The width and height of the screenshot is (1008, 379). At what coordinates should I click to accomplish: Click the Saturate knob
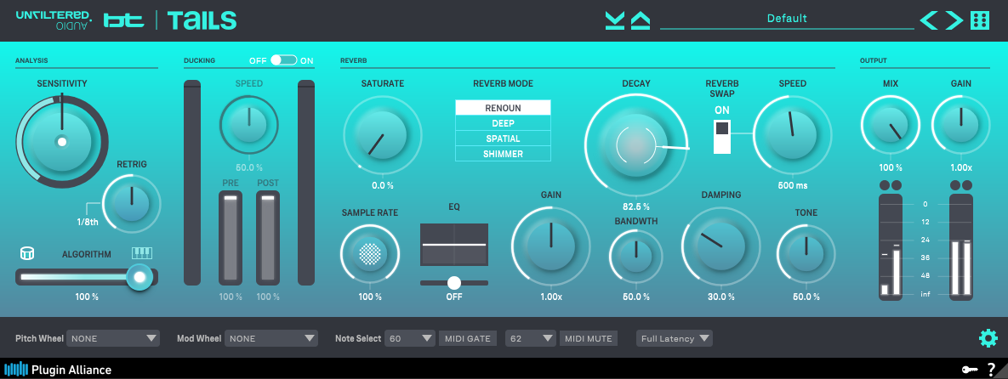coord(383,135)
